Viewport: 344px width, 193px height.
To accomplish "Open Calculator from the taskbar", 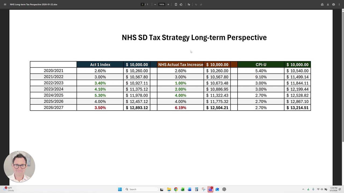I will click(x=196, y=189).
